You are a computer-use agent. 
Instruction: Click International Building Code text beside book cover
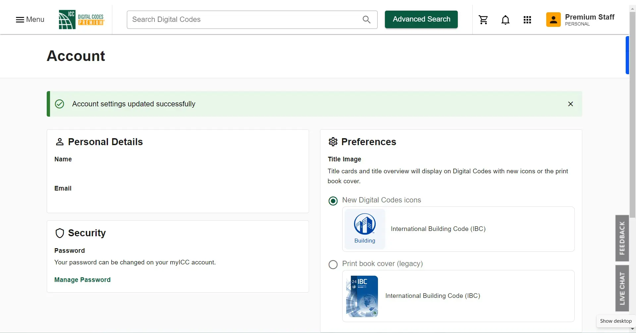[433, 296]
